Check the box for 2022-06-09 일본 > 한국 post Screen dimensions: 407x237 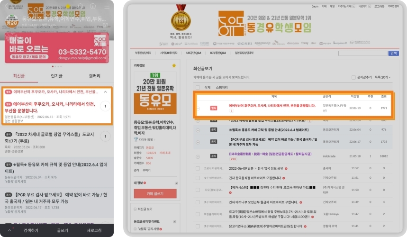(198, 168)
